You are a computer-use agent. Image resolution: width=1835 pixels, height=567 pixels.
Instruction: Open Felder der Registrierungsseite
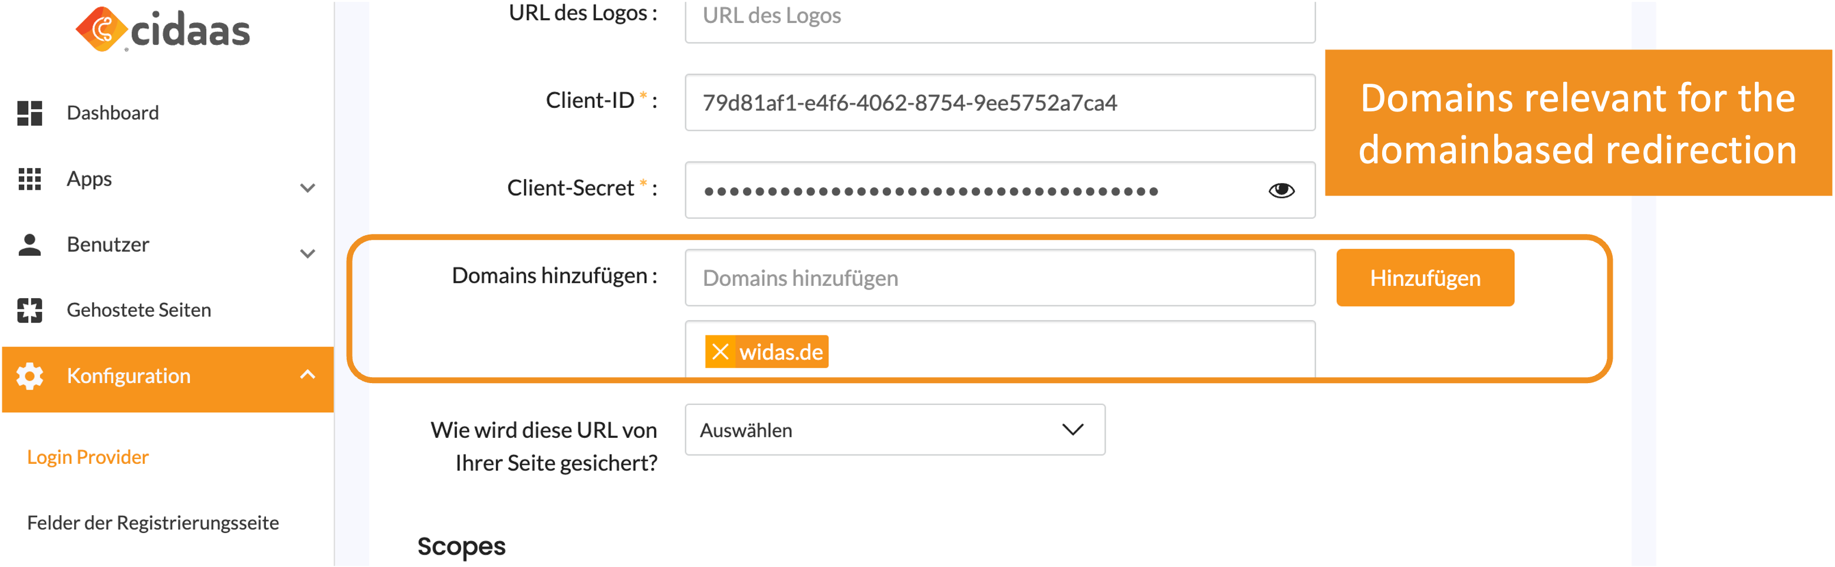pos(153,522)
